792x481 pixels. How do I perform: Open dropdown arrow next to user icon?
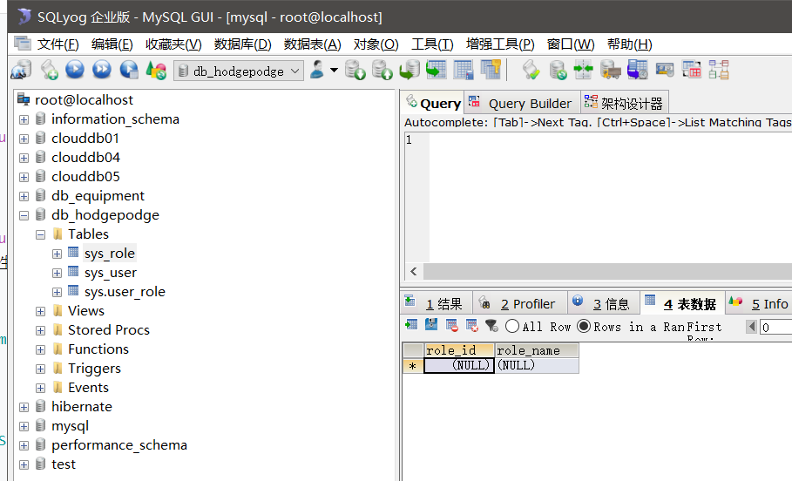[334, 70]
